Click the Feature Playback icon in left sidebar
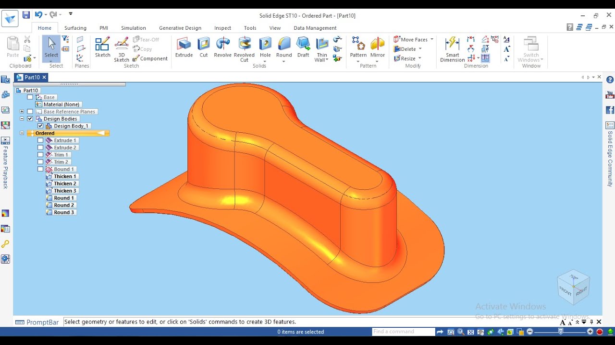This screenshot has width=615, height=345. tap(5, 141)
